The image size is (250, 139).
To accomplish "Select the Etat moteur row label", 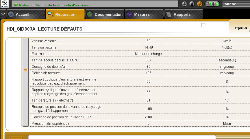I will pyautogui.click(x=40, y=54).
